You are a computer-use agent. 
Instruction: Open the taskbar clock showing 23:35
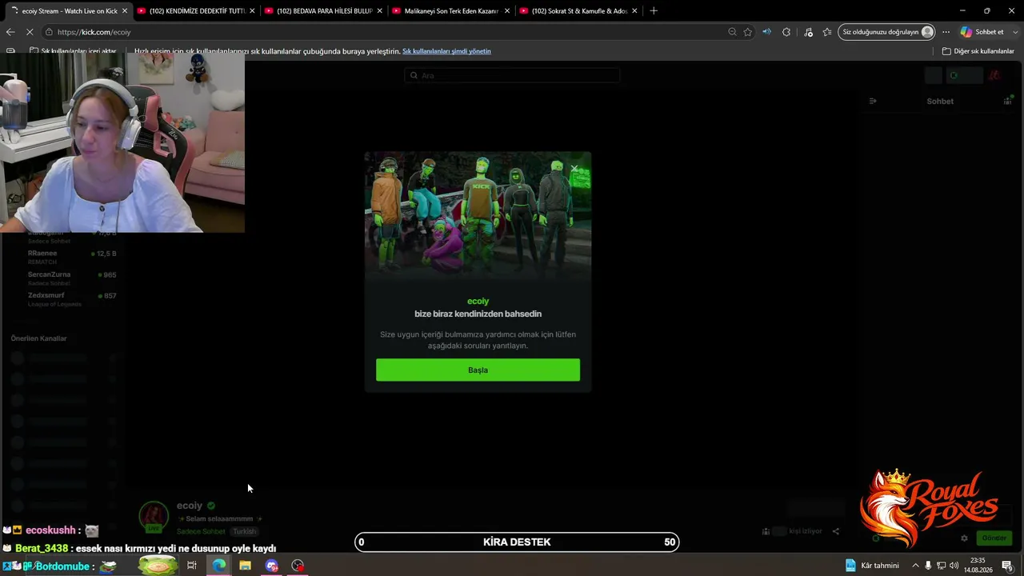coord(978,566)
